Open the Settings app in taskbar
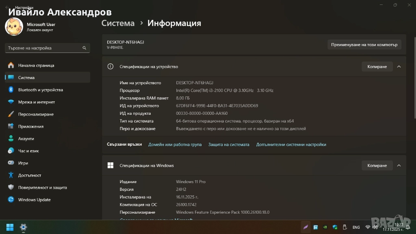Image resolution: width=416 pixels, height=234 pixels. pyautogui.click(x=24, y=227)
